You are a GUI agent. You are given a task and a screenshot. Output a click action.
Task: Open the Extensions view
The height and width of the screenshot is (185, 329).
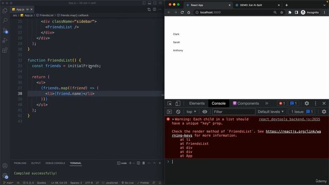(5, 50)
